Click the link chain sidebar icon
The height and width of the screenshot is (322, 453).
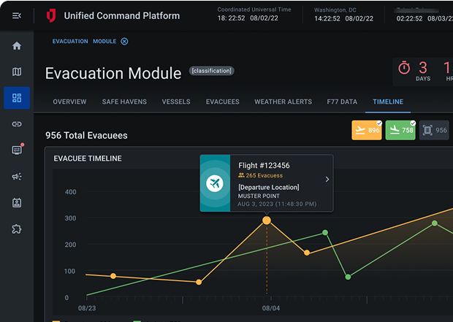point(17,124)
